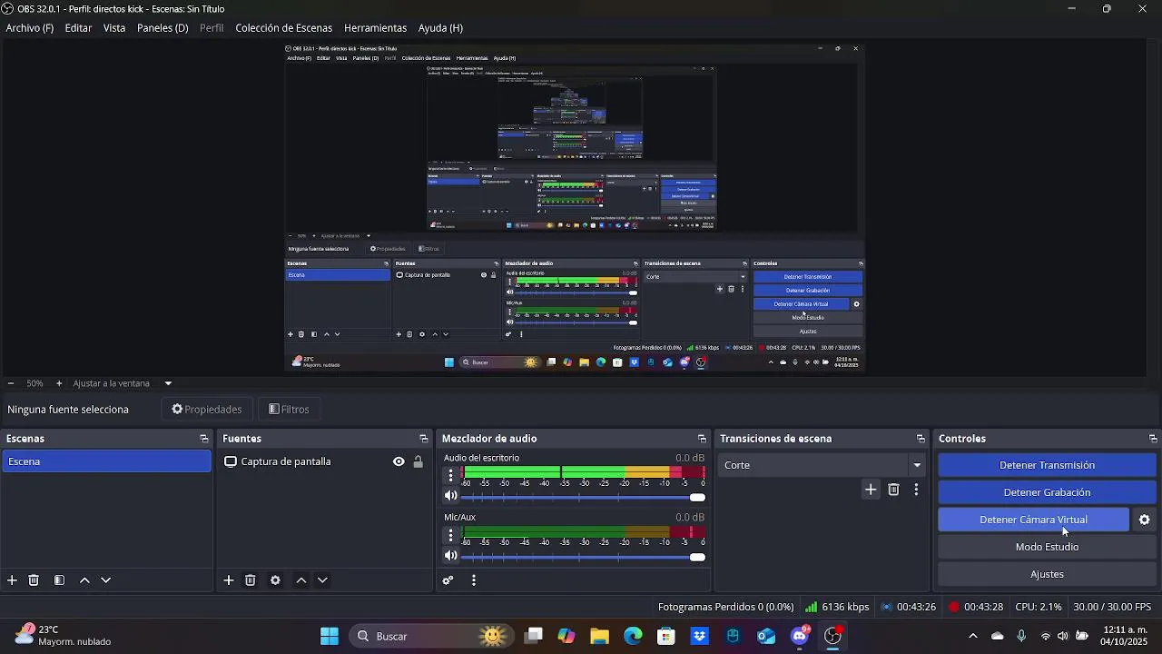Remove the scene transition with trash icon
This screenshot has width=1162, height=654.
point(893,490)
